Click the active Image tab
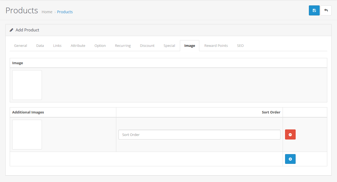 point(190,45)
